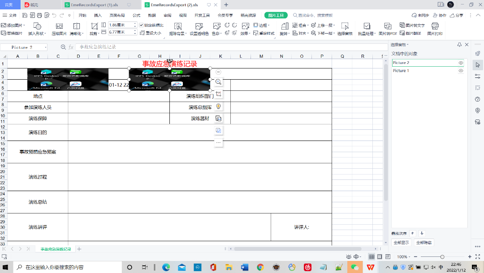Click the 全部显示 show all button

tap(401, 243)
